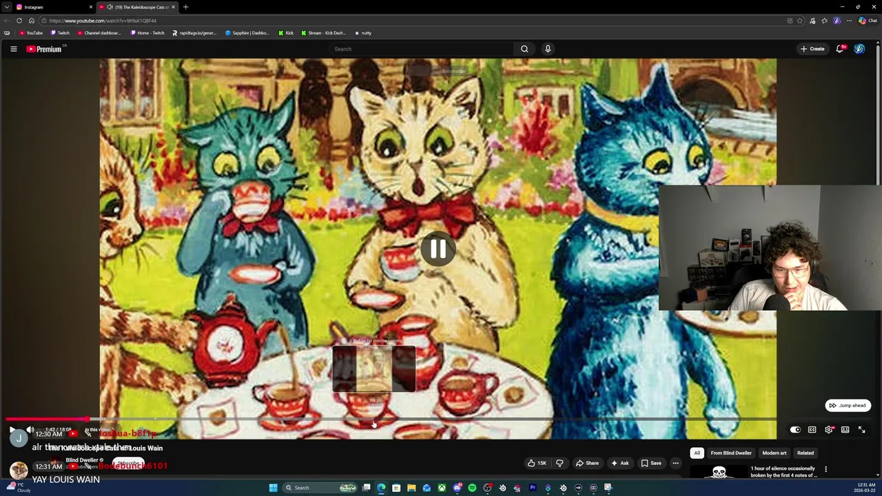Viewport: 882px width, 496px height.
Task: Open the player settings gear
Action: click(x=828, y=430)
